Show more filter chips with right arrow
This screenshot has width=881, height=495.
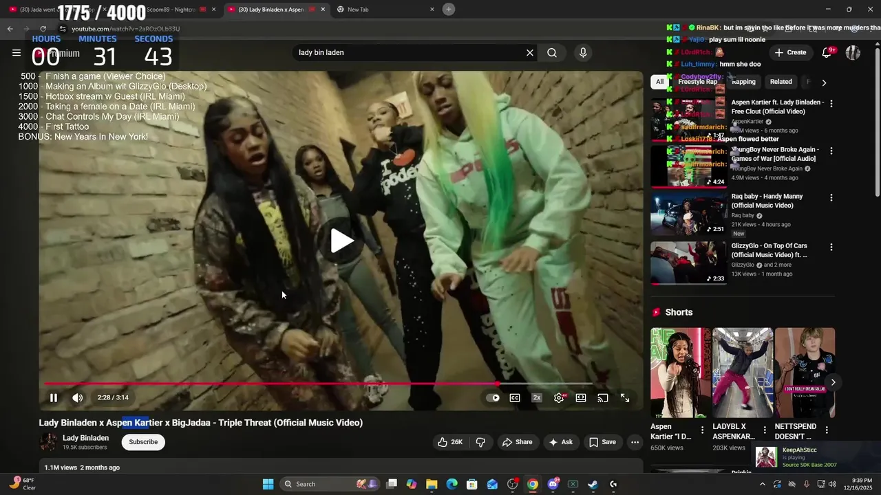[x=824, y=82]
